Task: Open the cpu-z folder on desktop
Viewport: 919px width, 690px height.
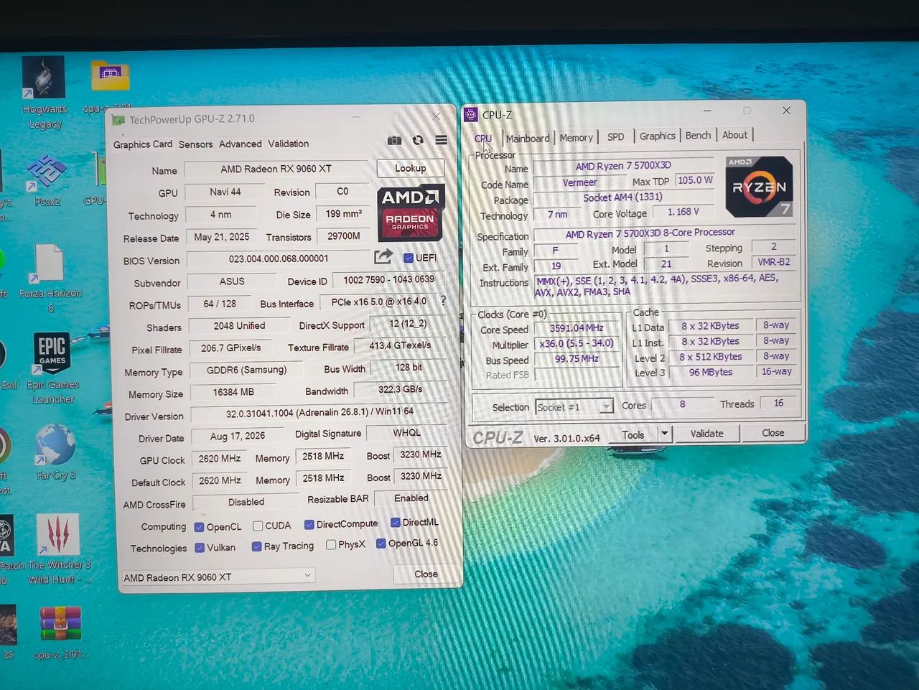Action: click(110, 86)
